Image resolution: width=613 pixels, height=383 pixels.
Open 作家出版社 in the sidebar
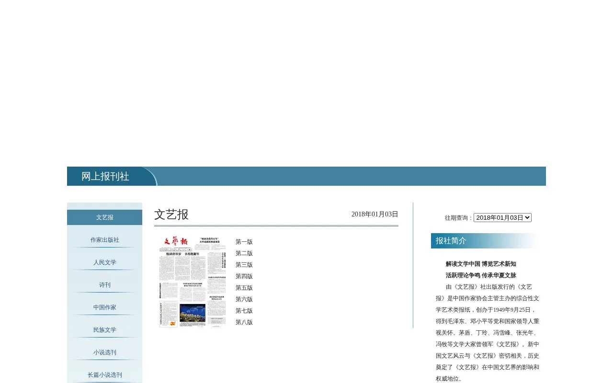[x=104, y=240]
